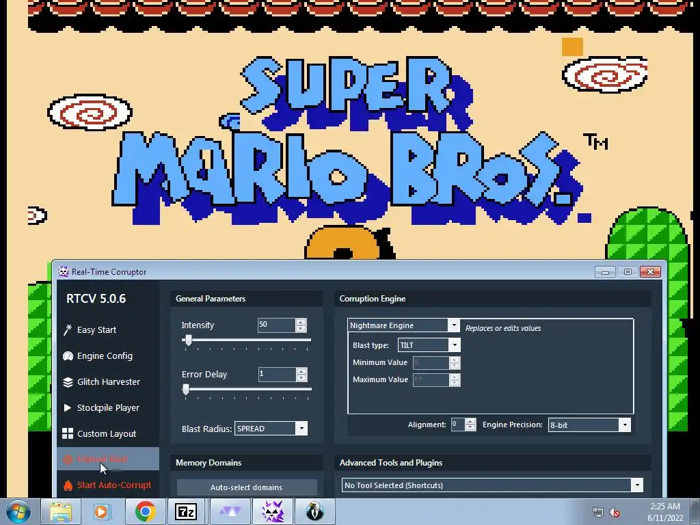
Task: Click the Advanced Tools and Plugins header
Action: pos(391,463)
